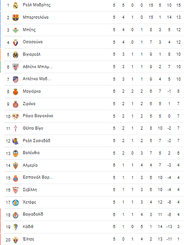Click the Cádiz yellow crest icon

coord(16,227)
